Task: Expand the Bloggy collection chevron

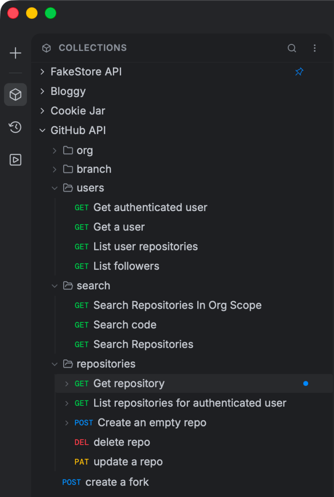Action: [42, 91]
